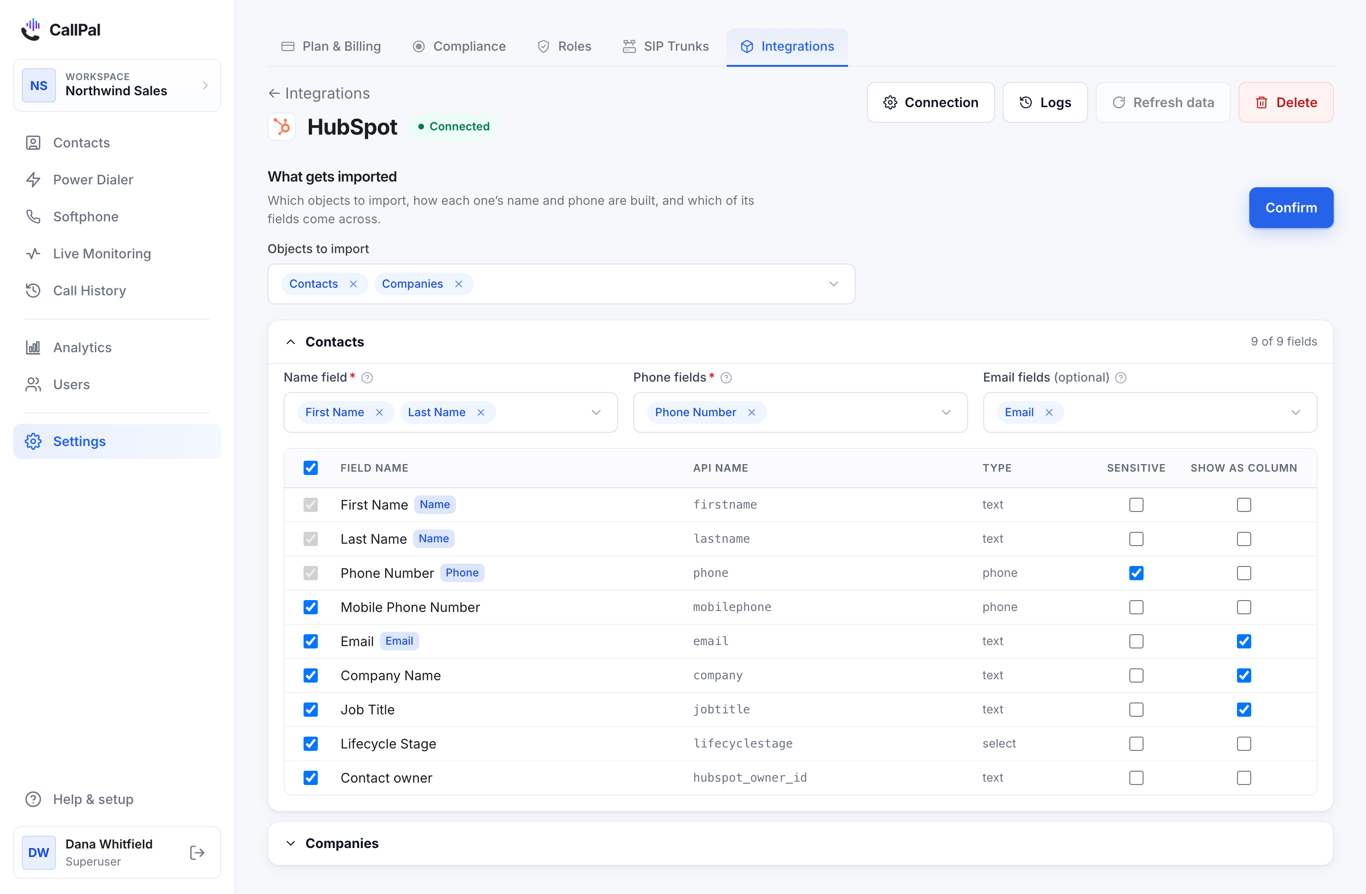Switch to the Plan & Billing tab

click(331, 46)
